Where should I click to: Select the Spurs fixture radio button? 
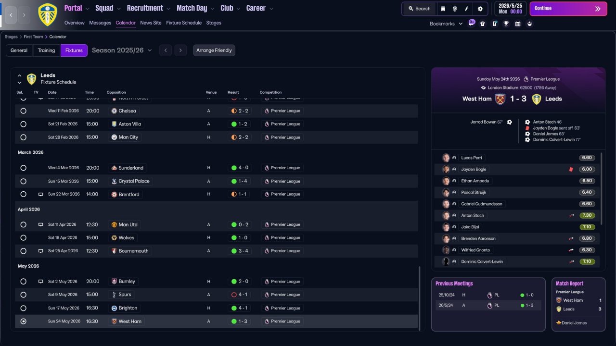[x=24, y=295]
